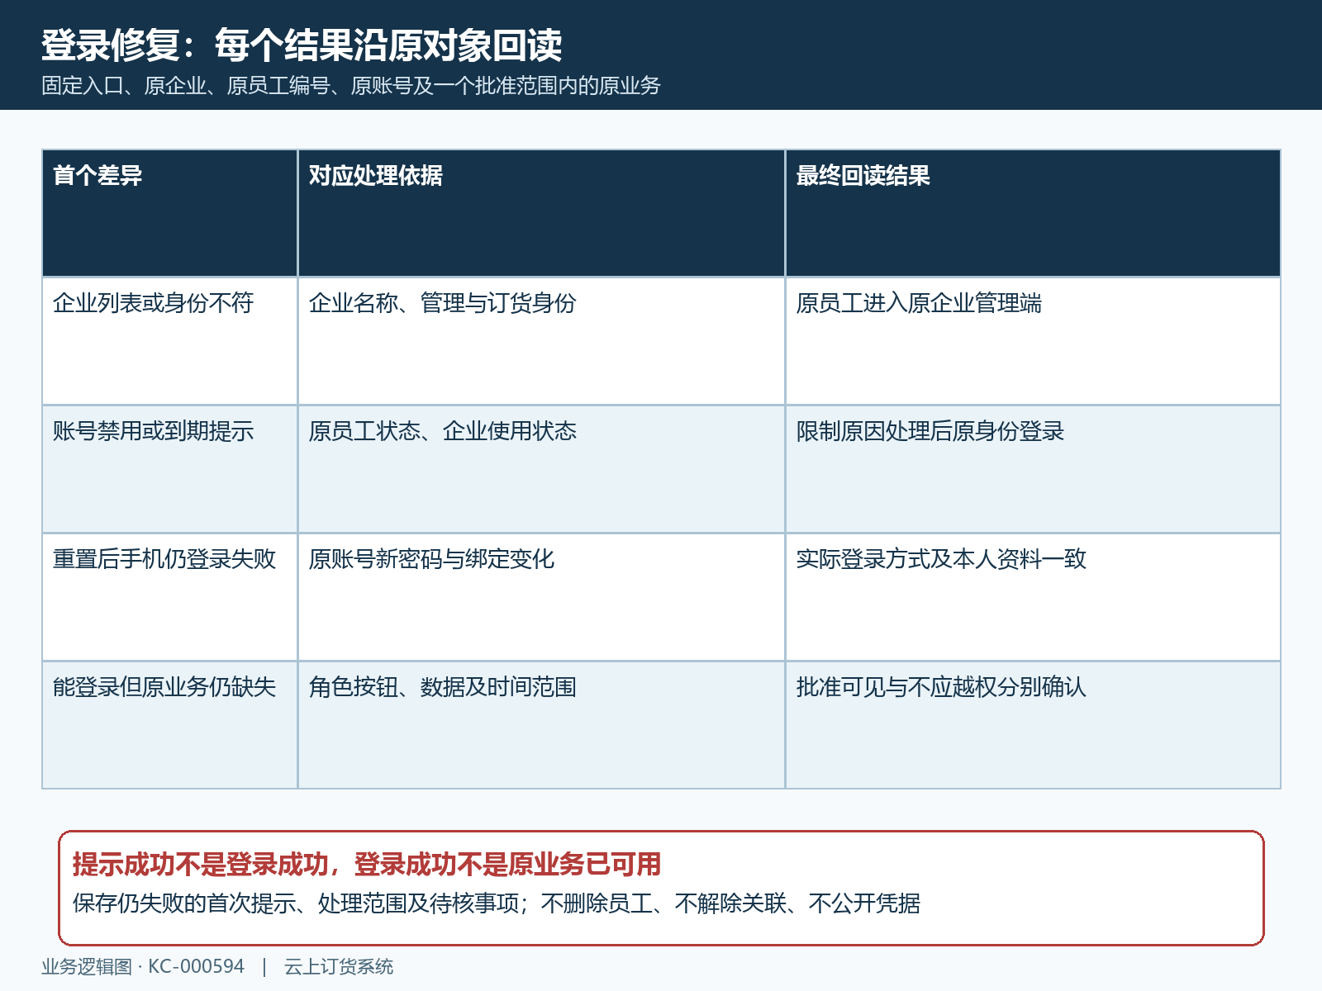This screenshot has height=991, width=1322.
Task: Select the cell 限制原因处理后原身份登录
Action: pyautogui.click(x=1033, y=469)
